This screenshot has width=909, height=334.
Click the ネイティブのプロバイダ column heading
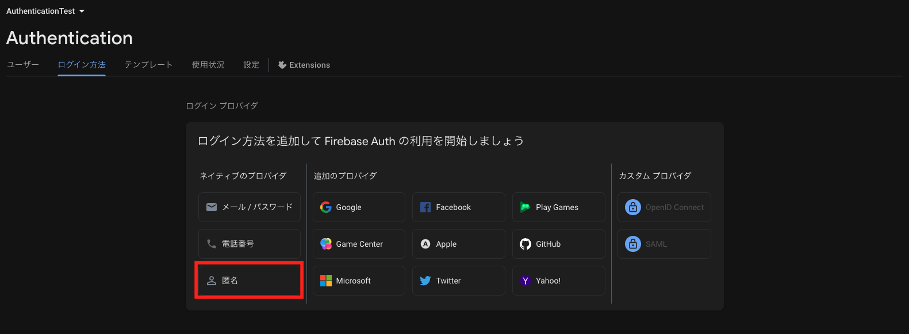click(x=243, y=176)
